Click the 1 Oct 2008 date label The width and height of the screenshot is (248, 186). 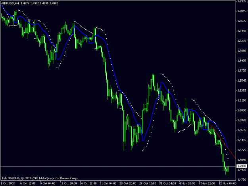pos(8,184)
